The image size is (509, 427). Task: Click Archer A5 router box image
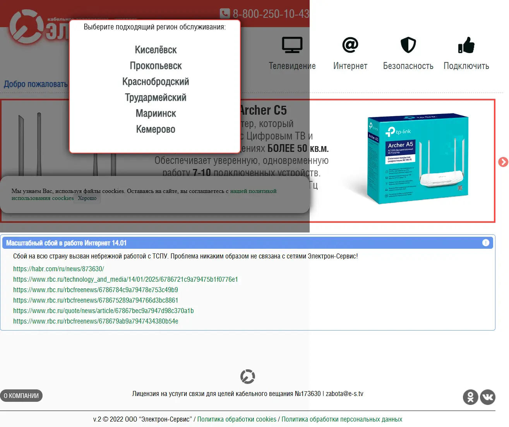[x=418, y=159]
